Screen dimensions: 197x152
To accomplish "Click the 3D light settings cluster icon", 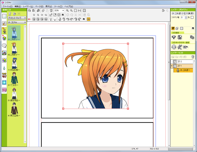I will [180, 37].
